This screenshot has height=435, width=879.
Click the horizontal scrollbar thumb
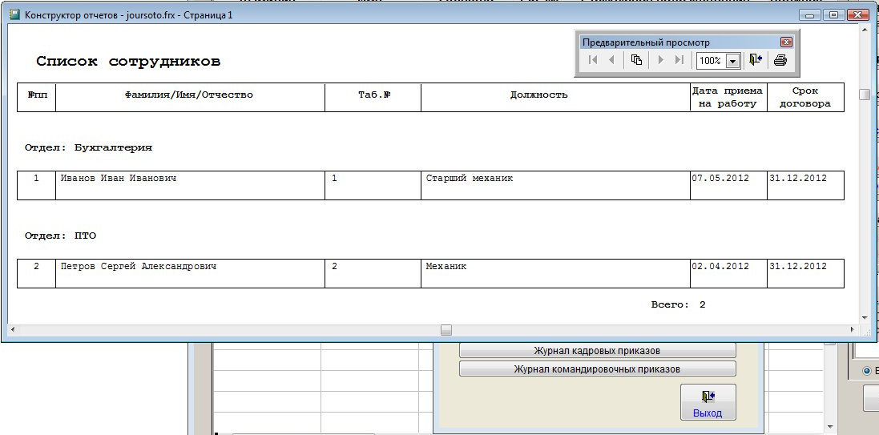pos(446,329)
